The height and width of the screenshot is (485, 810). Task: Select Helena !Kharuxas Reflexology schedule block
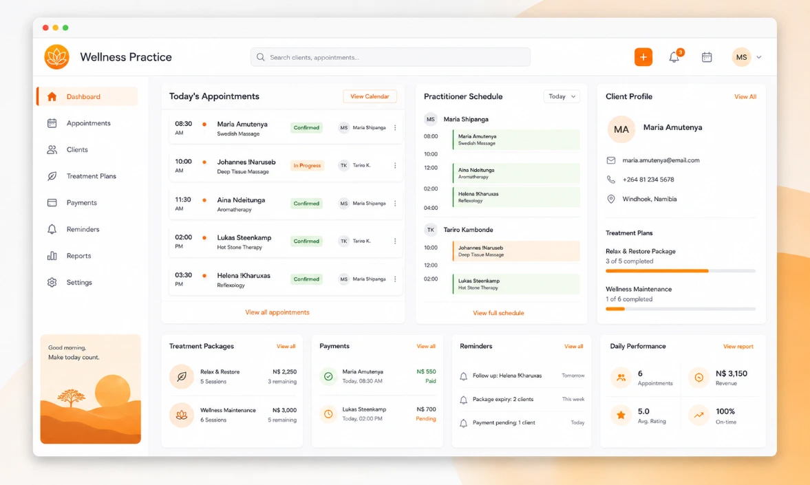(516, 197)
